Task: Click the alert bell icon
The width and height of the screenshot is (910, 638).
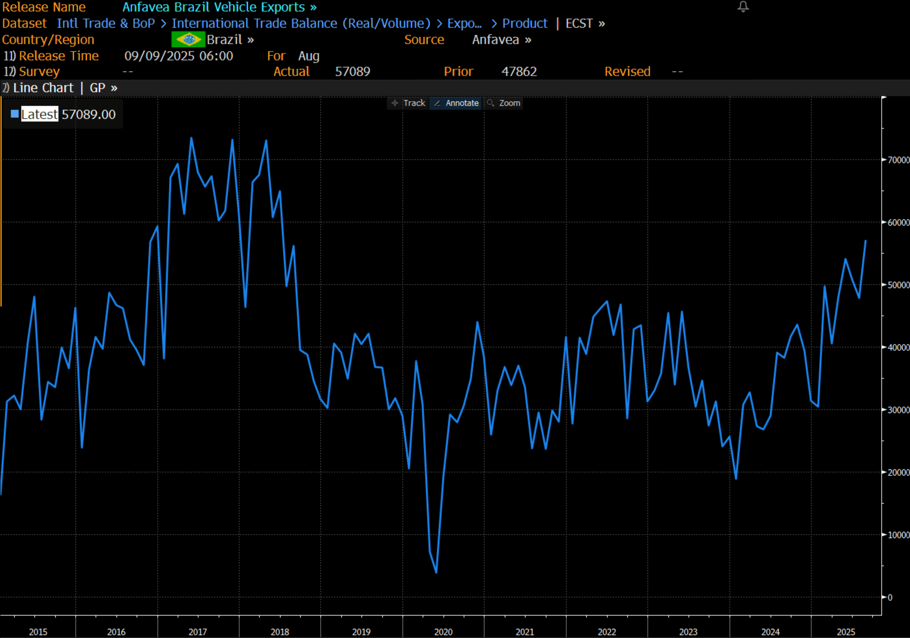Action: [743, 7]
